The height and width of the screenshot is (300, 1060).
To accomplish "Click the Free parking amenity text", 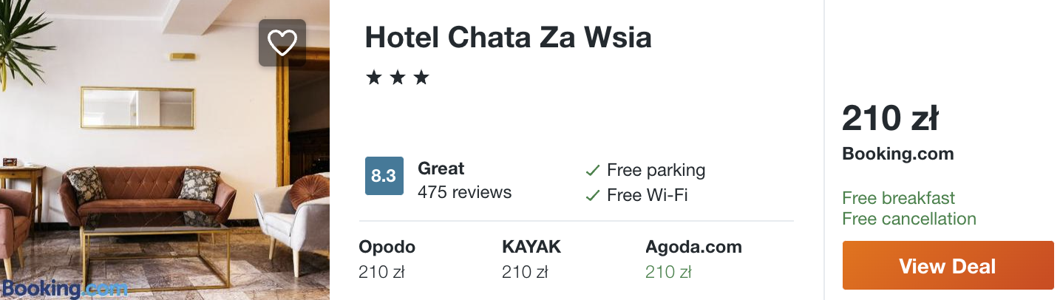I will coord(656,170).
